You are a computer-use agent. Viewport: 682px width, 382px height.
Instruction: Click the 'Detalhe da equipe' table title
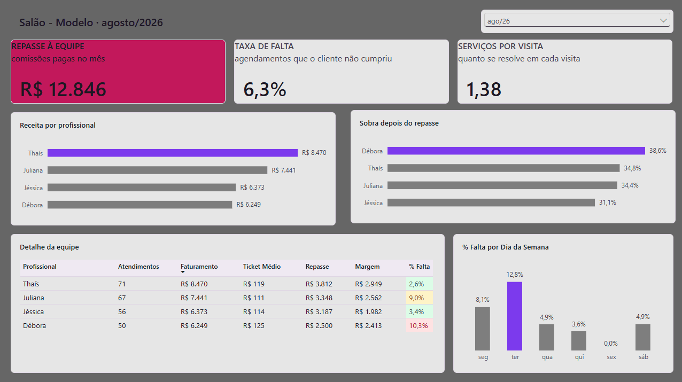[x=49, y=247]
